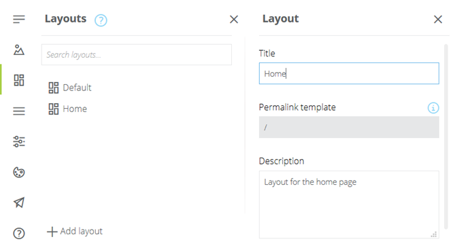Viewport: 455px width, 250px height.
Task: Select the Layouts grid icon in sidebar
Action: (x=19, y=80)
